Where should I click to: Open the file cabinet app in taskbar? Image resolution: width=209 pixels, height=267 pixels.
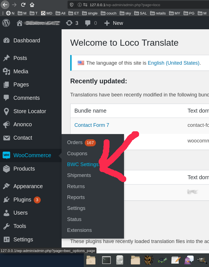pos(120,260)
